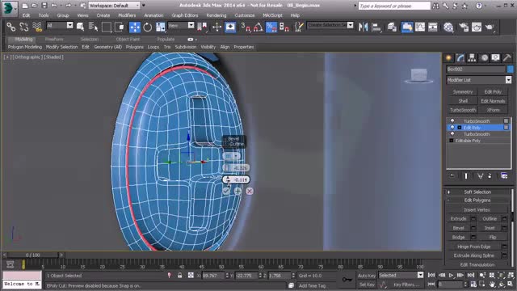This screenshot has height=291, width=517.
Task: Expand the Edit Poly sub-object tree box
Action: click(460, 128)
